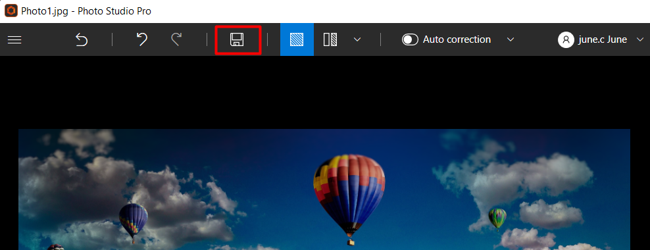Toggle the Auto correction switch

coord(410,39)
